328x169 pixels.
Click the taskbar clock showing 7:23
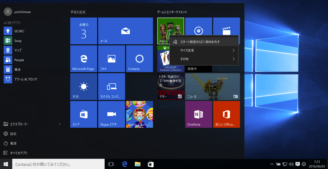[x=317, y=164]
